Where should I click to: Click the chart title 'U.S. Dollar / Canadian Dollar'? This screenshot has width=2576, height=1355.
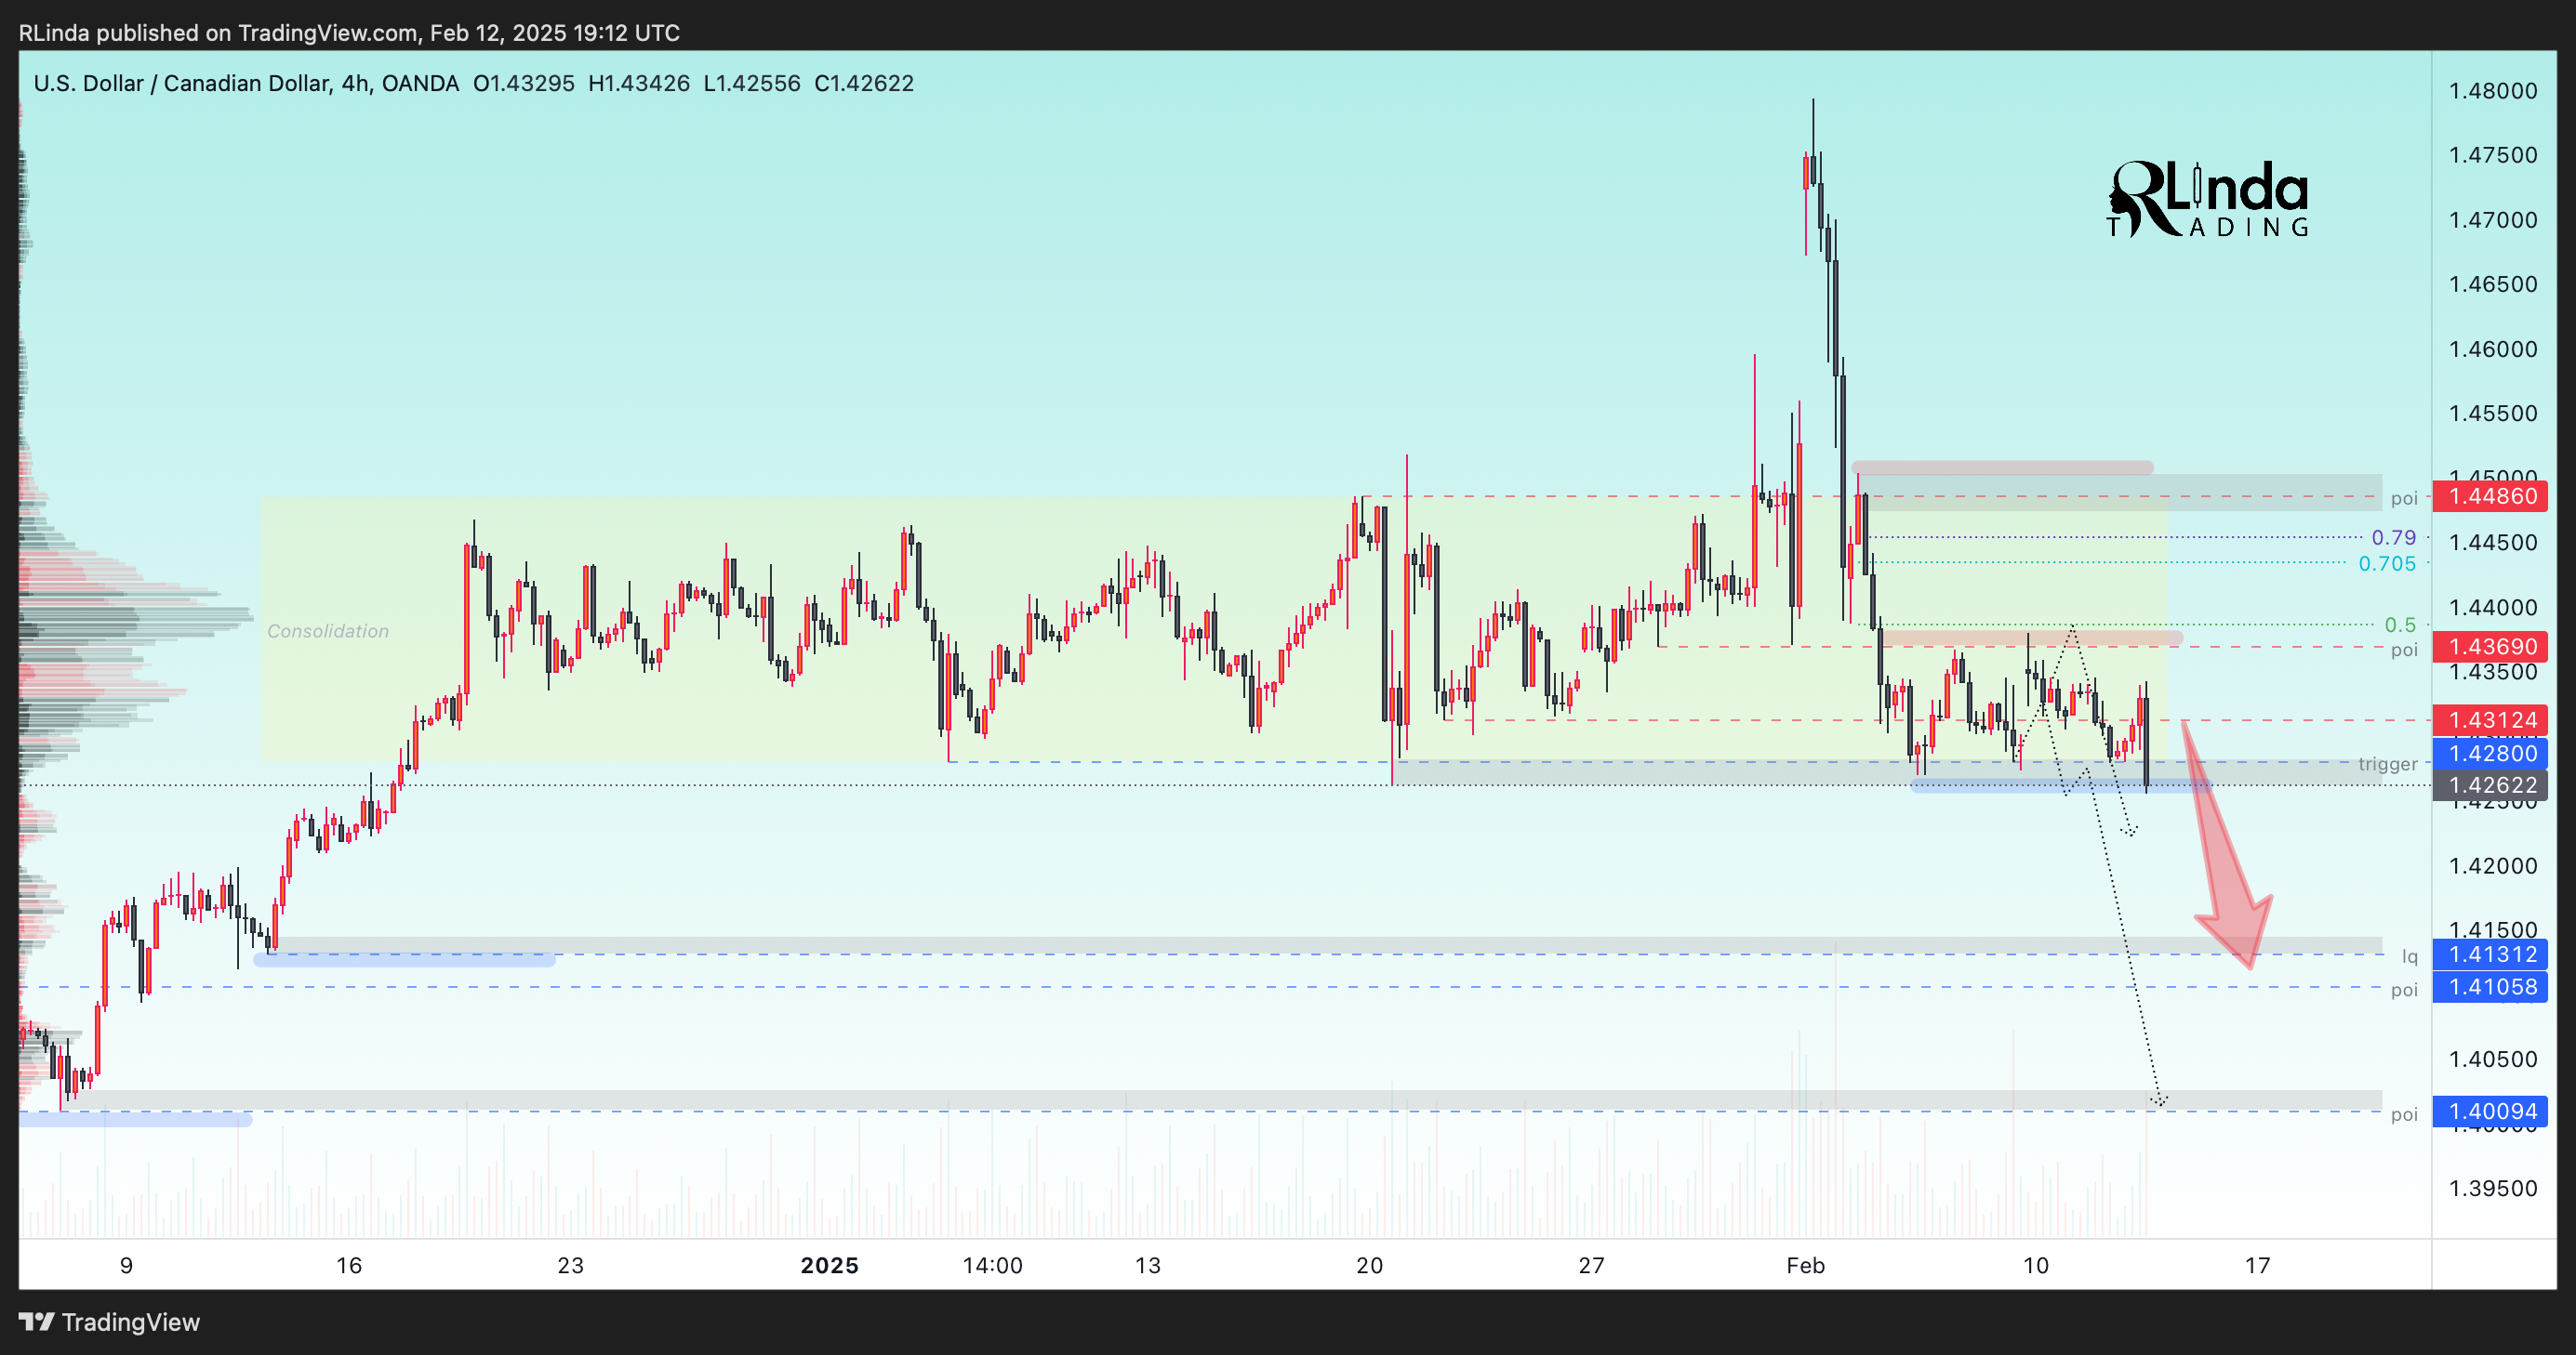click(181, 83)
